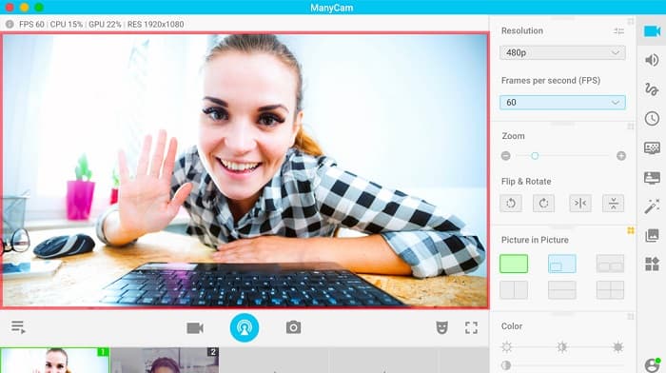Select top-bottom split PiP layout
This screenshot has width=666, height=373.
pos(562,290)
